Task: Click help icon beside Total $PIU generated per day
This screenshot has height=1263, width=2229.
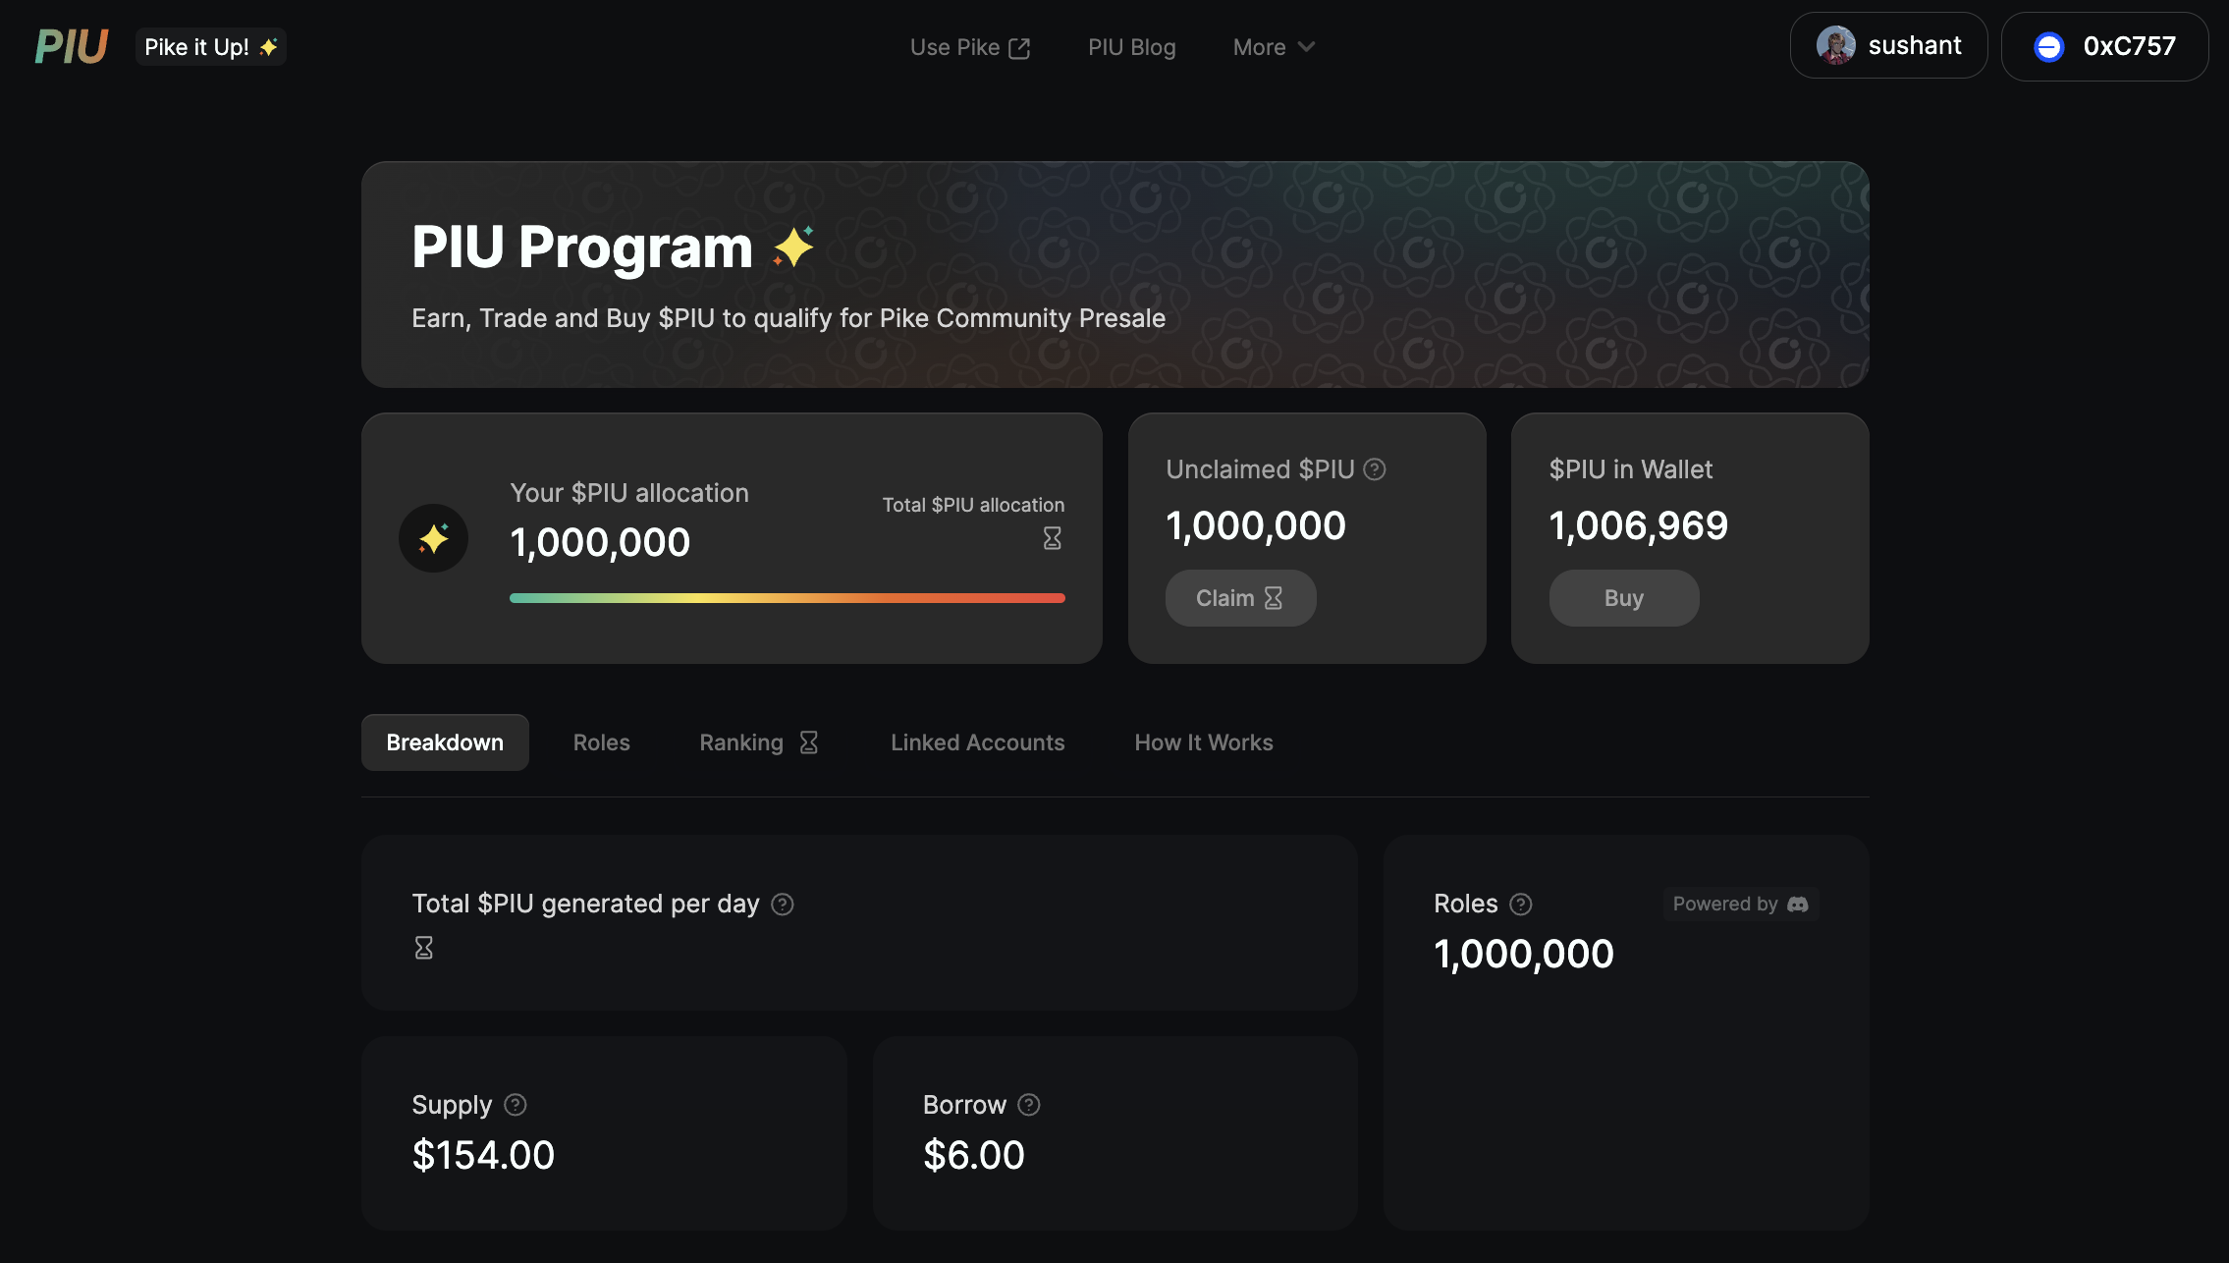Action: point(783,905)
